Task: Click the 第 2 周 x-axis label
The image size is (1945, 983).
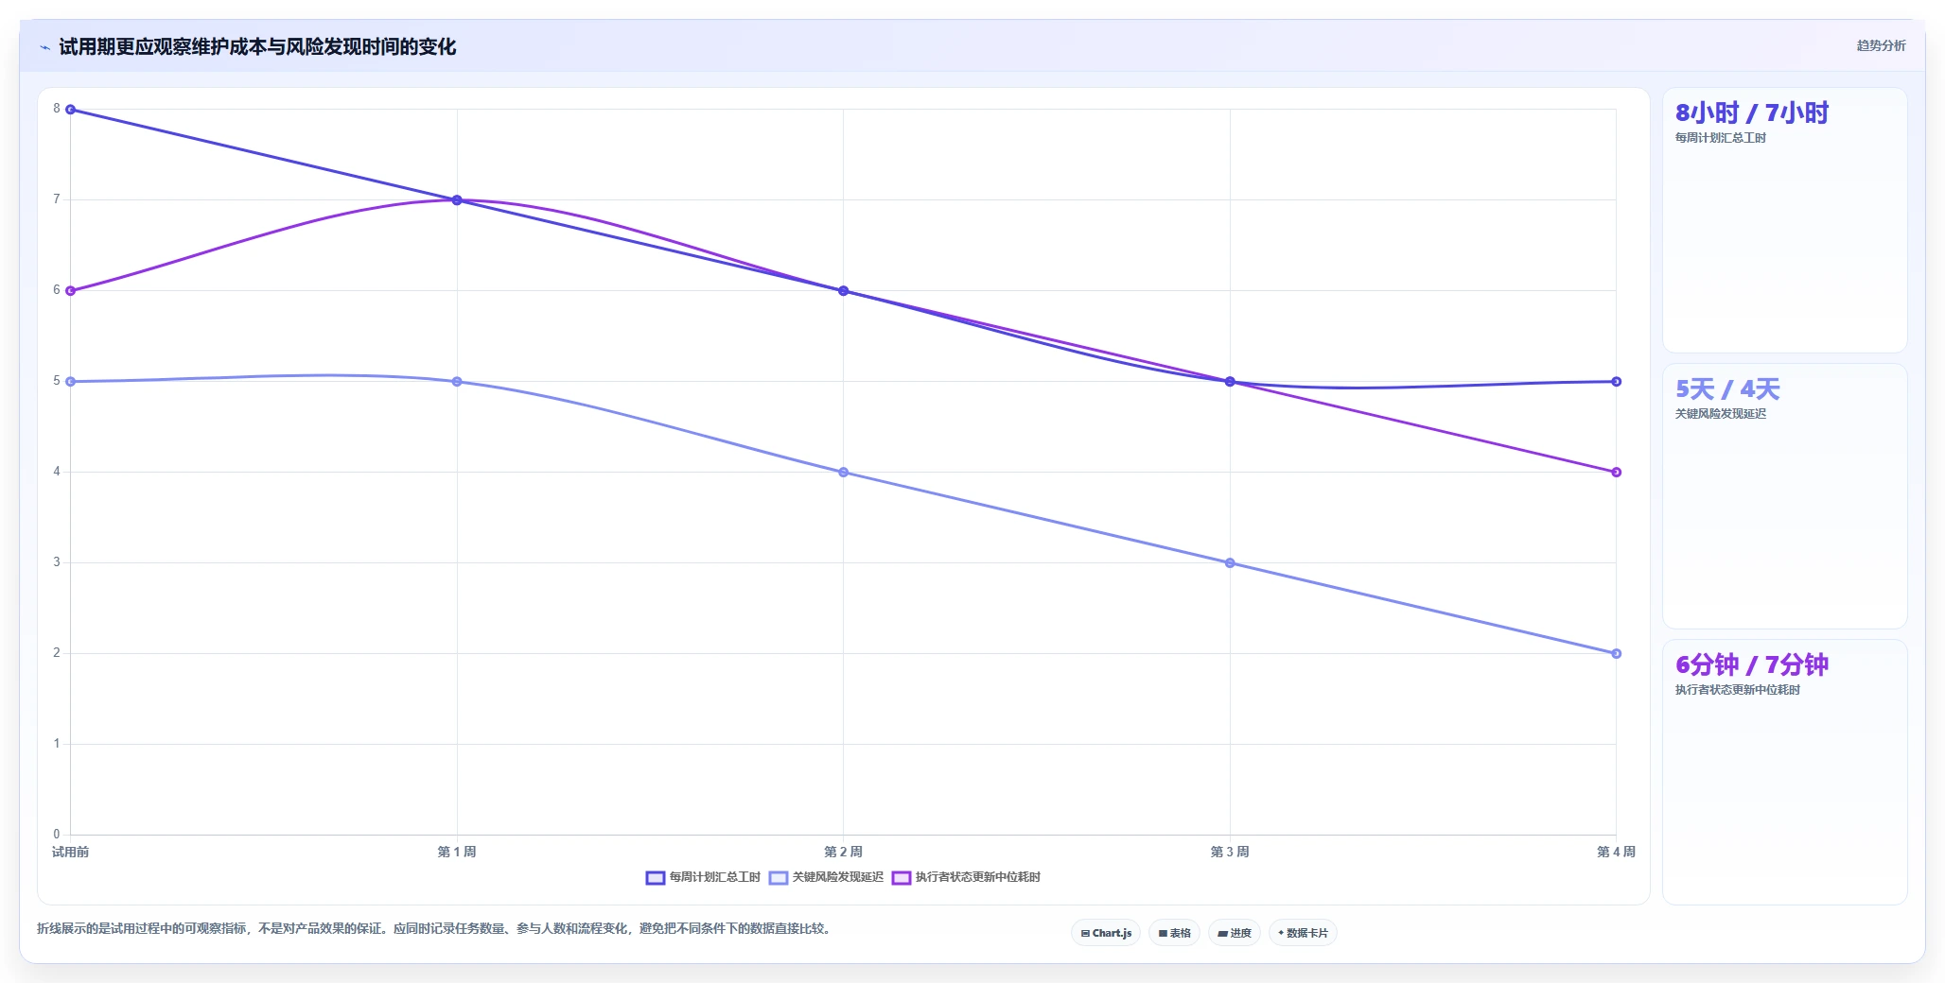Action: point(844,853)
